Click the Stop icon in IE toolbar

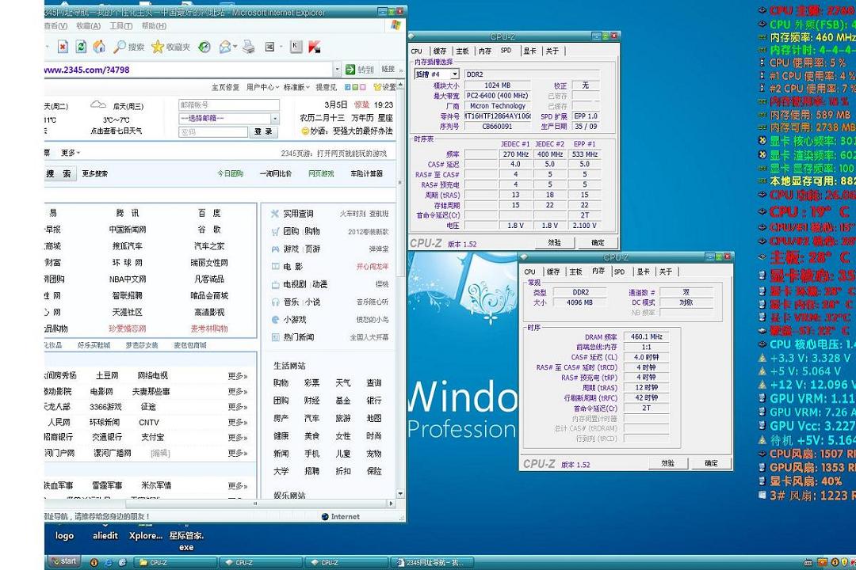[x=63, y=47]
